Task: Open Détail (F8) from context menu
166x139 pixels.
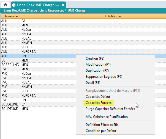Action: 93,83
